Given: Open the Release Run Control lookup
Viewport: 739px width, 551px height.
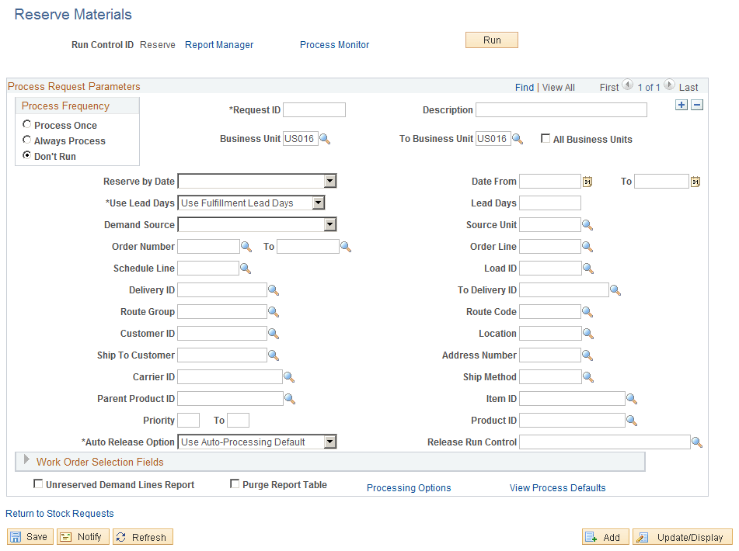Looking at the screenshot, I should (697, 442).
